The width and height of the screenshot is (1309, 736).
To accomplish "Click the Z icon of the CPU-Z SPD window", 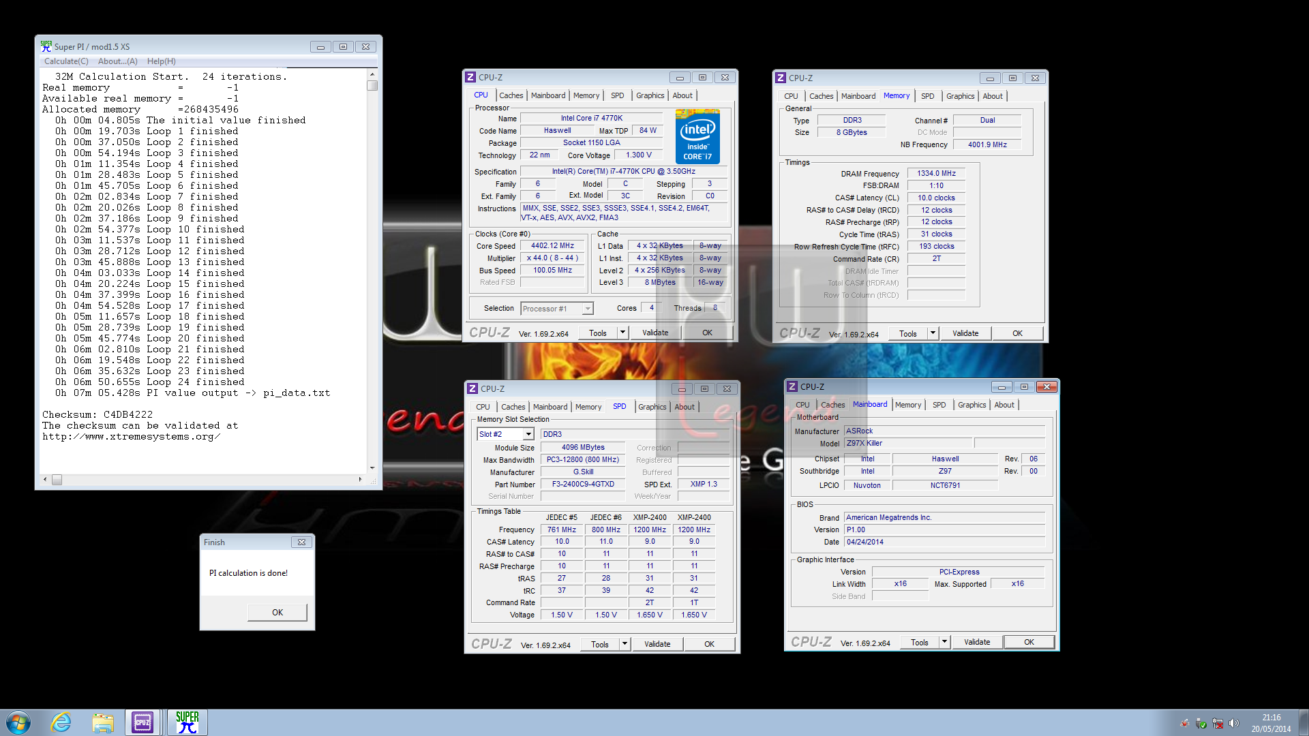I will [x=472, y=388].
